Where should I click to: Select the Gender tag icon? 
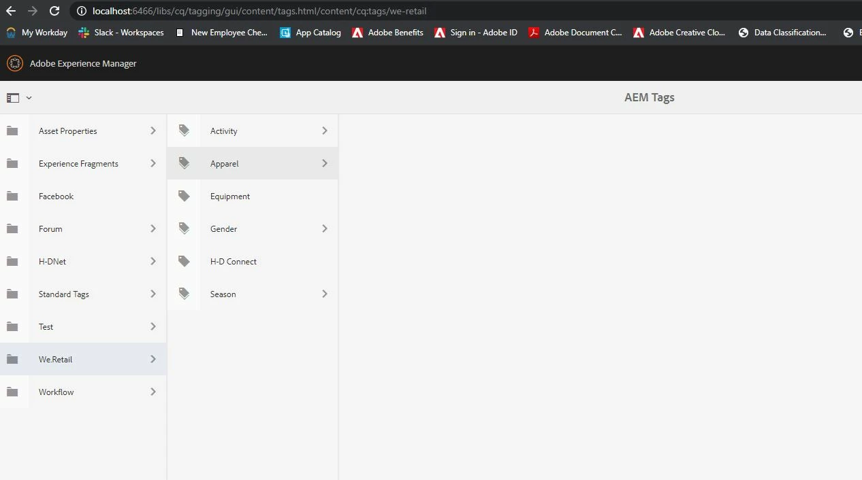[x=184, y=228]
